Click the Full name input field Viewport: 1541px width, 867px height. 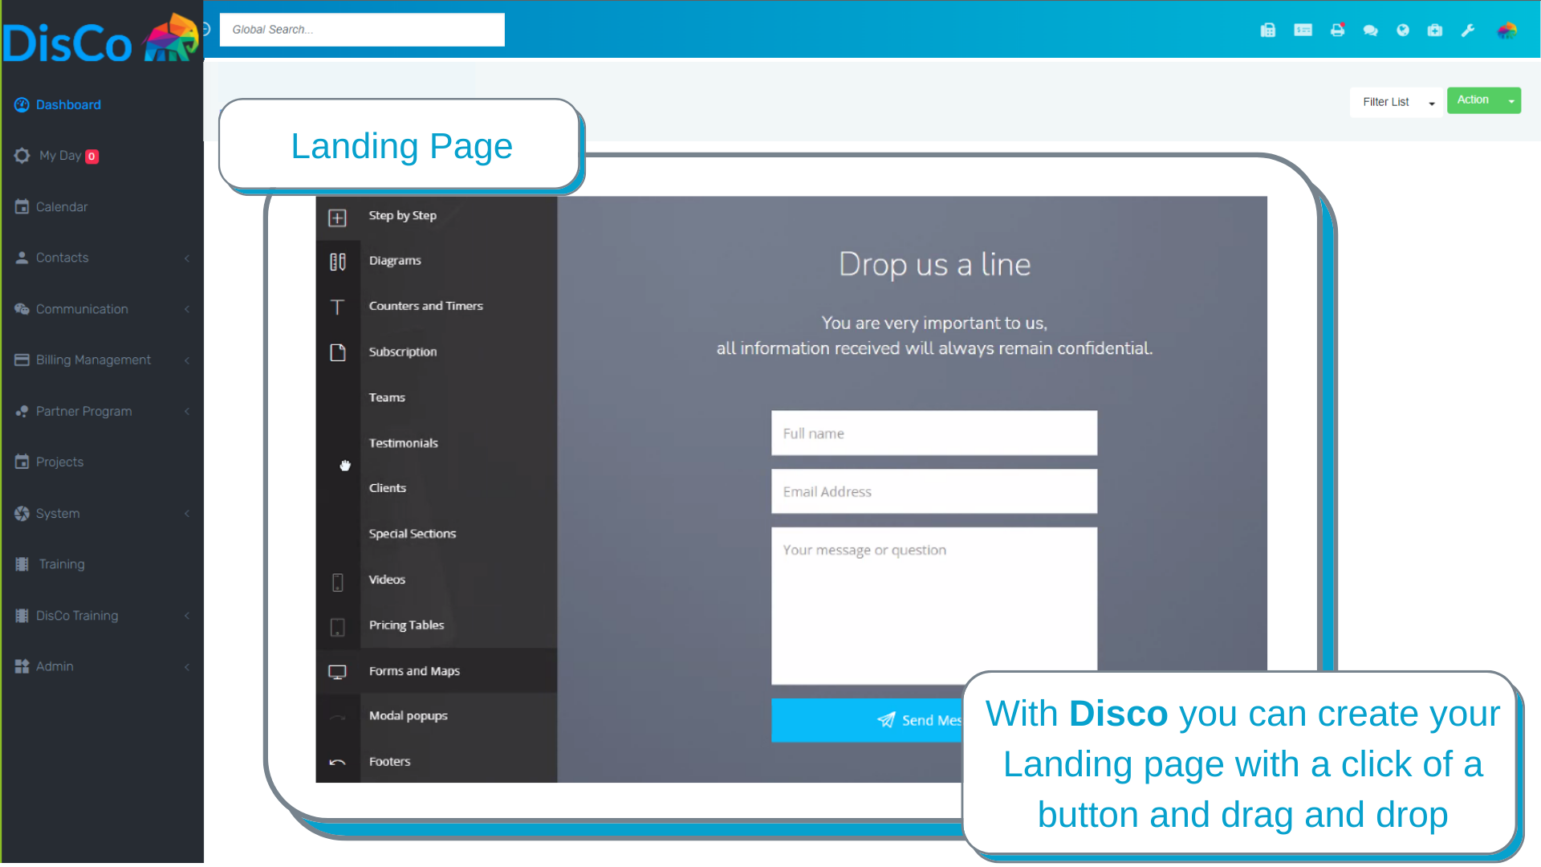934,433
